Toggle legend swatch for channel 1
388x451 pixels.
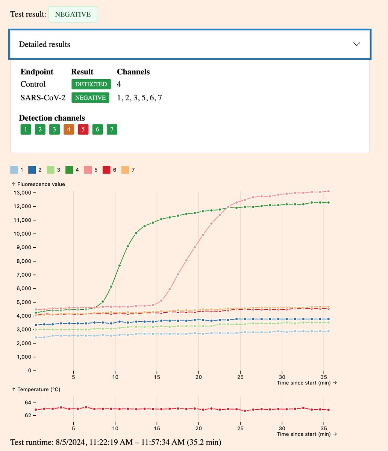[x=14, y=170]
